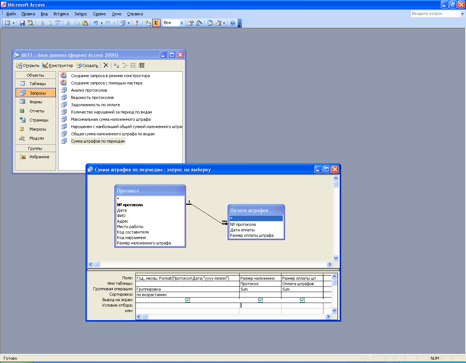The width and height of the screenshot is (466, 363).
Task: Click the 'Введите вопрос' help input box
Action: [x=435, y=13]
